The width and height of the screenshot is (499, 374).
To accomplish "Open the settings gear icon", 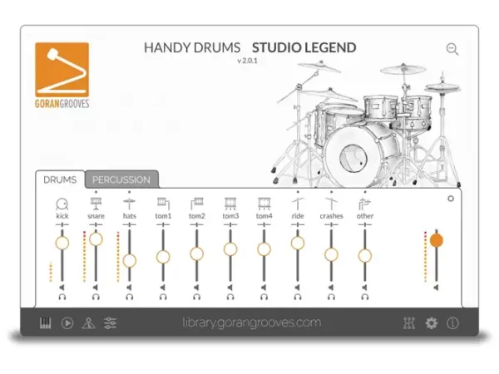I will click(431, 323).
